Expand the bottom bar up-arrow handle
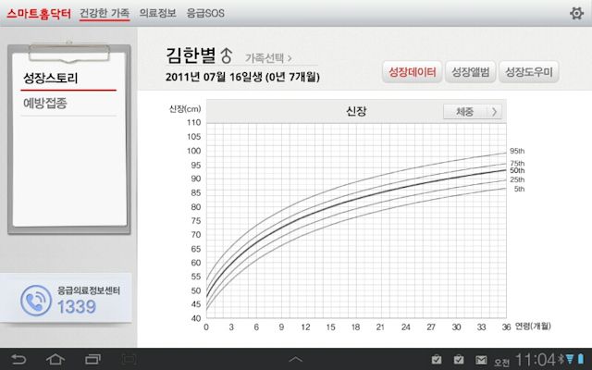 (x=296, y=359)
